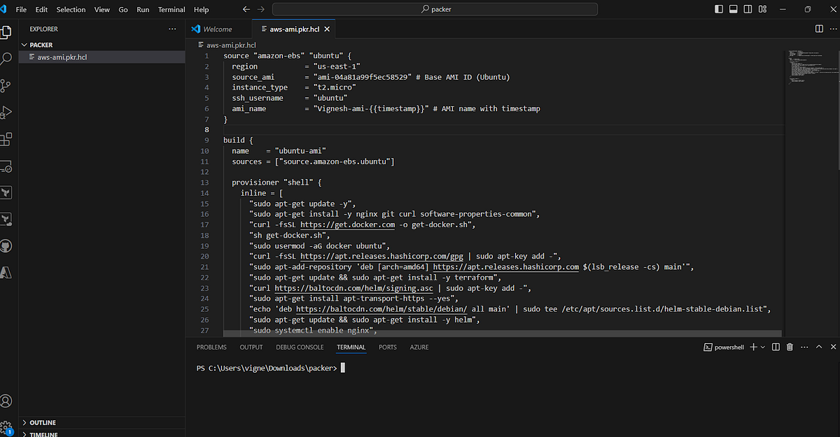
Task: Open the Azure view from the activity bar
Action: click(x=6, y=273)
